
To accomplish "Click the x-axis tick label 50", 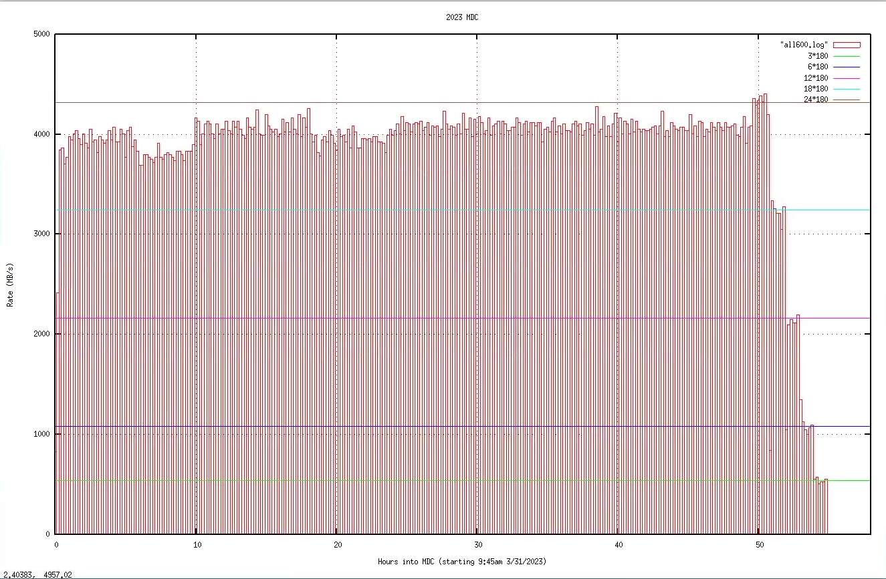I will (758, 545).
